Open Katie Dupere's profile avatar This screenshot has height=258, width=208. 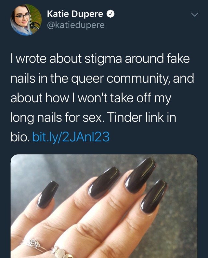point(26,20)
